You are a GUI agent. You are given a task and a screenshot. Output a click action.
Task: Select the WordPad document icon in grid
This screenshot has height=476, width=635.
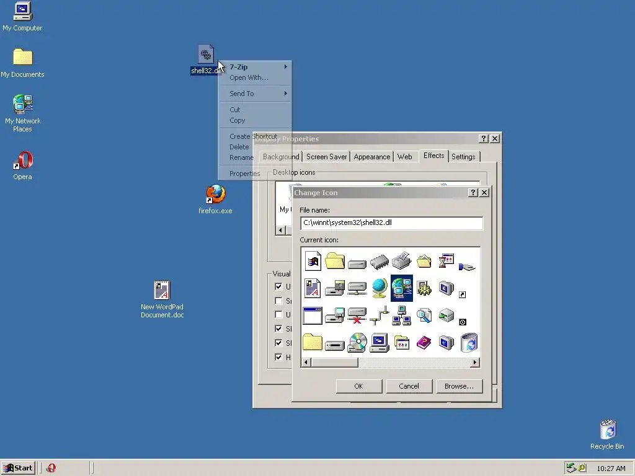(x=313, y=288)
